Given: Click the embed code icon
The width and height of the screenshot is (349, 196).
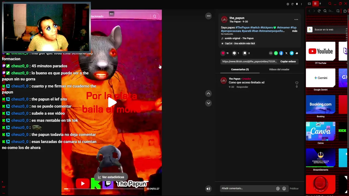Looking at the screenshot, I should [x=271, y=53].
